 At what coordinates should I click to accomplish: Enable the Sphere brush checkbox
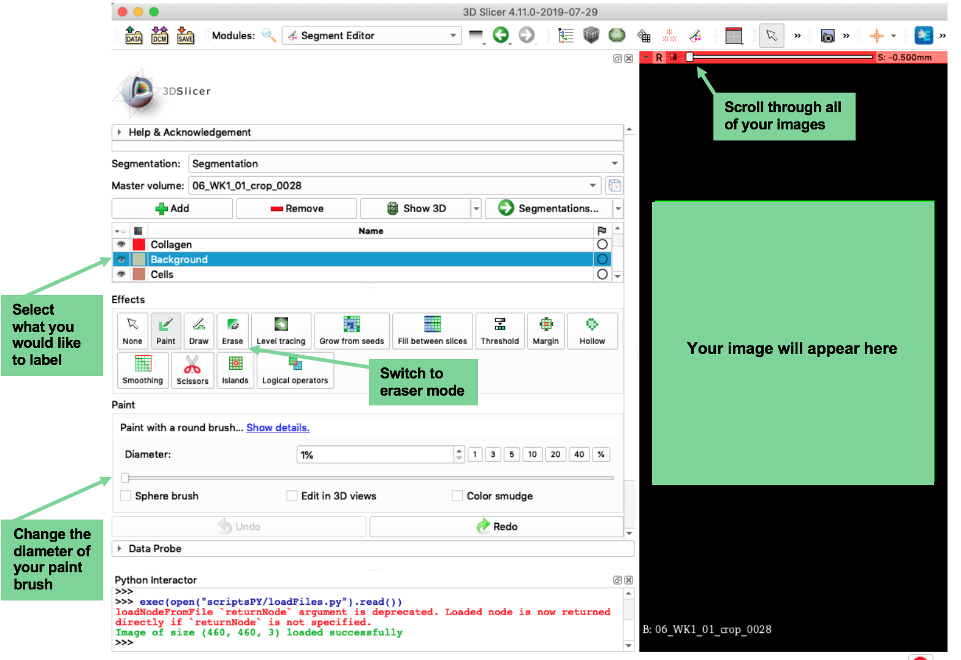pyautogui.click(x=126, y=496)
